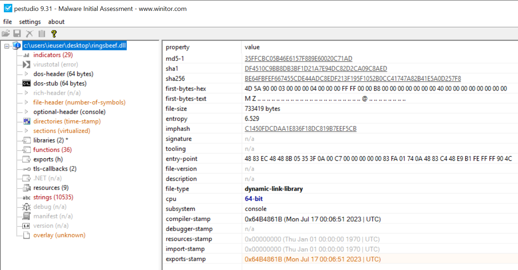Image resolution: width=518 pixels, height=270 pixels.
Task: Open the sha256 hash link
Action: [353, 79]
